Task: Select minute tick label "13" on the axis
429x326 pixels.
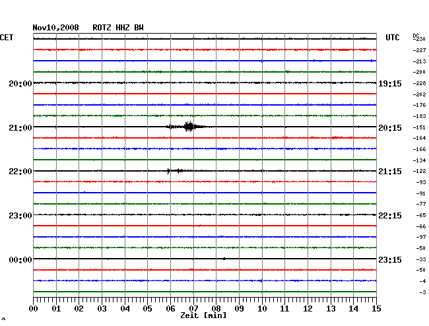Action: coord(331,309)
